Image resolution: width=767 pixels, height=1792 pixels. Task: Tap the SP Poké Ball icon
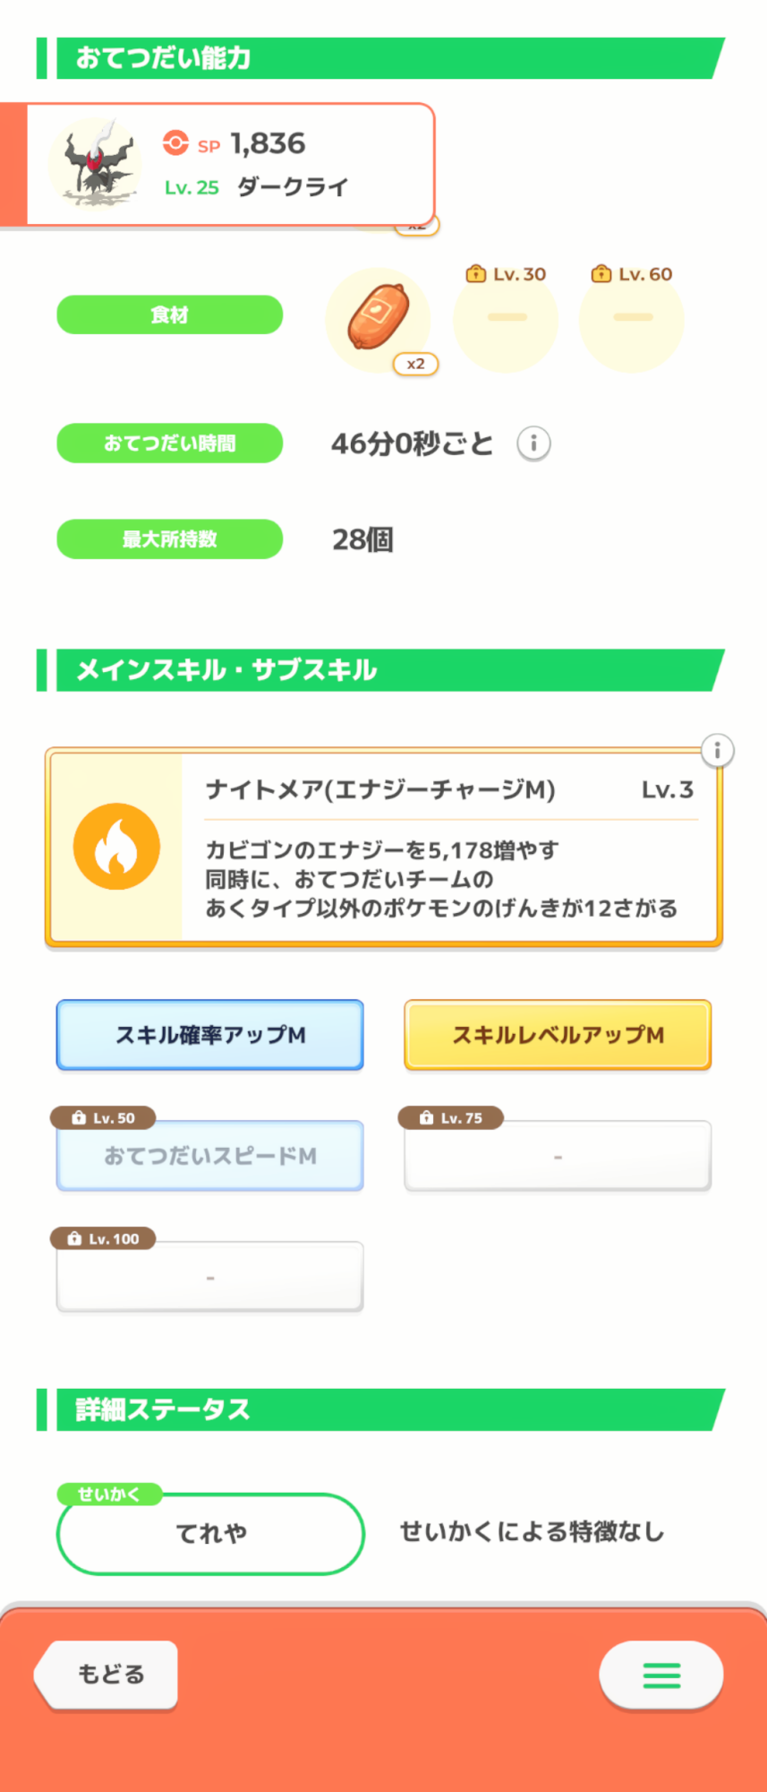175,143
